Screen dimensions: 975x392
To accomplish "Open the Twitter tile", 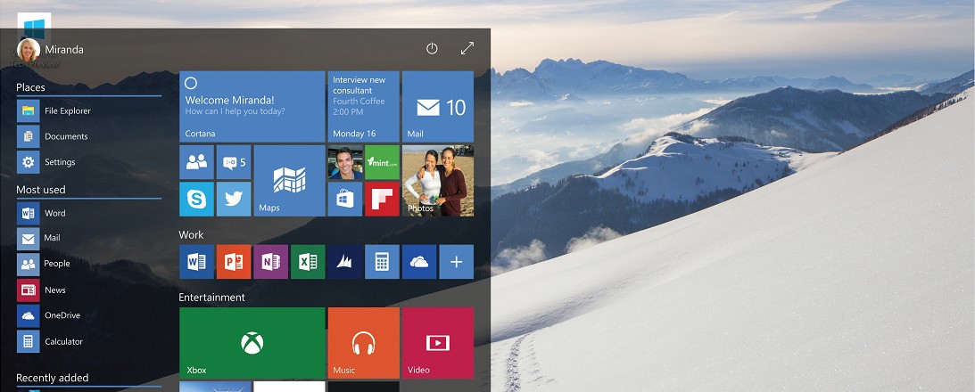I will pos(234,199).
